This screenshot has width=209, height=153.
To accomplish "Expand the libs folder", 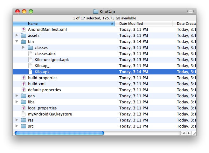I will (x=17, y=102).
